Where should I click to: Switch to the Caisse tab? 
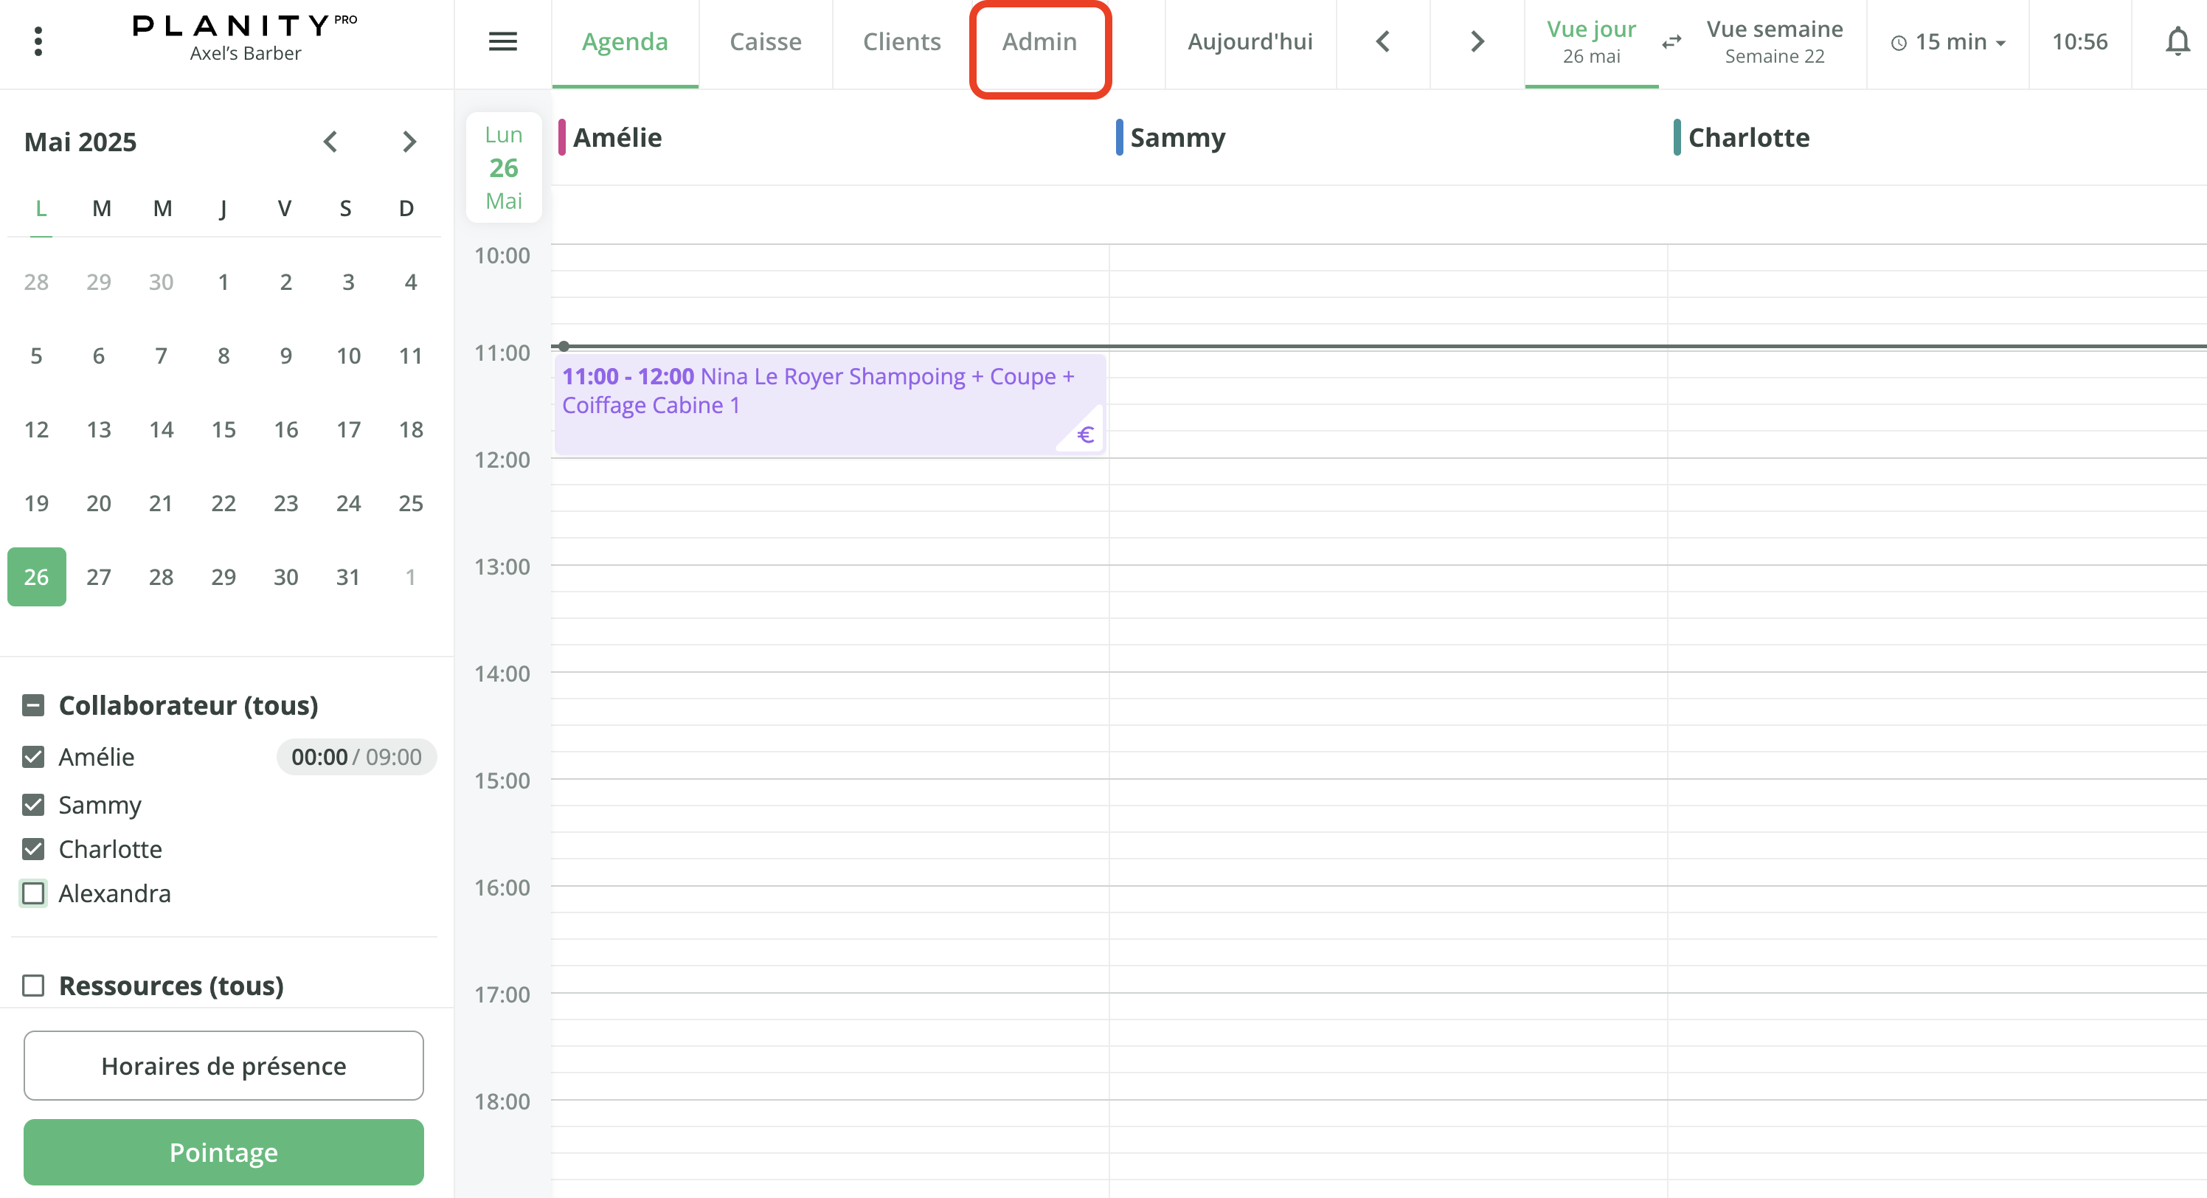(765, 41)
